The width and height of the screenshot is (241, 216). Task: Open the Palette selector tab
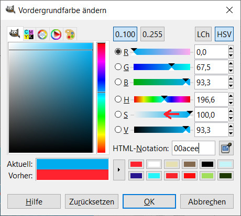[70, 35]
